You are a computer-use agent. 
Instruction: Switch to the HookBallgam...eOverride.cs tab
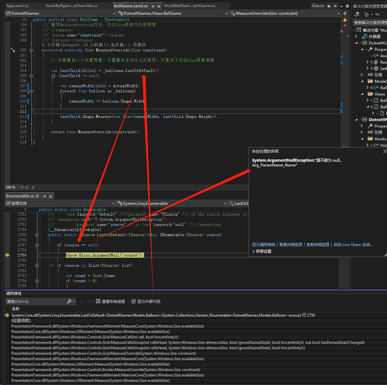click(71, 6)
